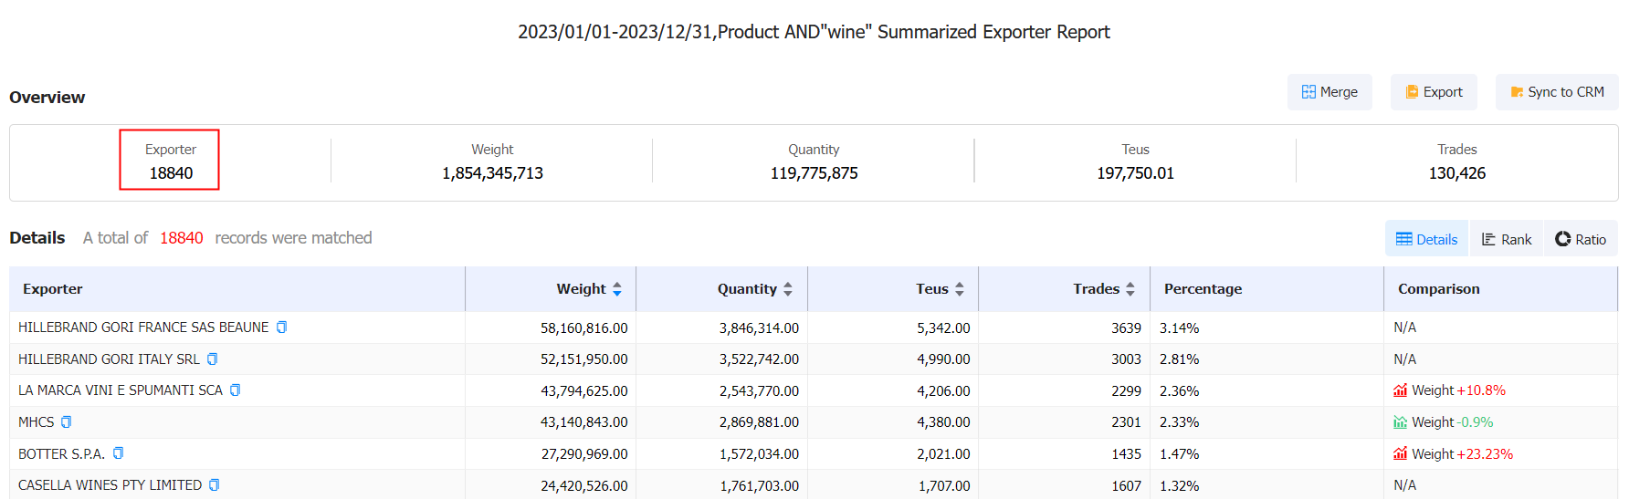Sort table by Teus column
The height and width of the screenshot is (499, 1629).
[x=959, y=289]
